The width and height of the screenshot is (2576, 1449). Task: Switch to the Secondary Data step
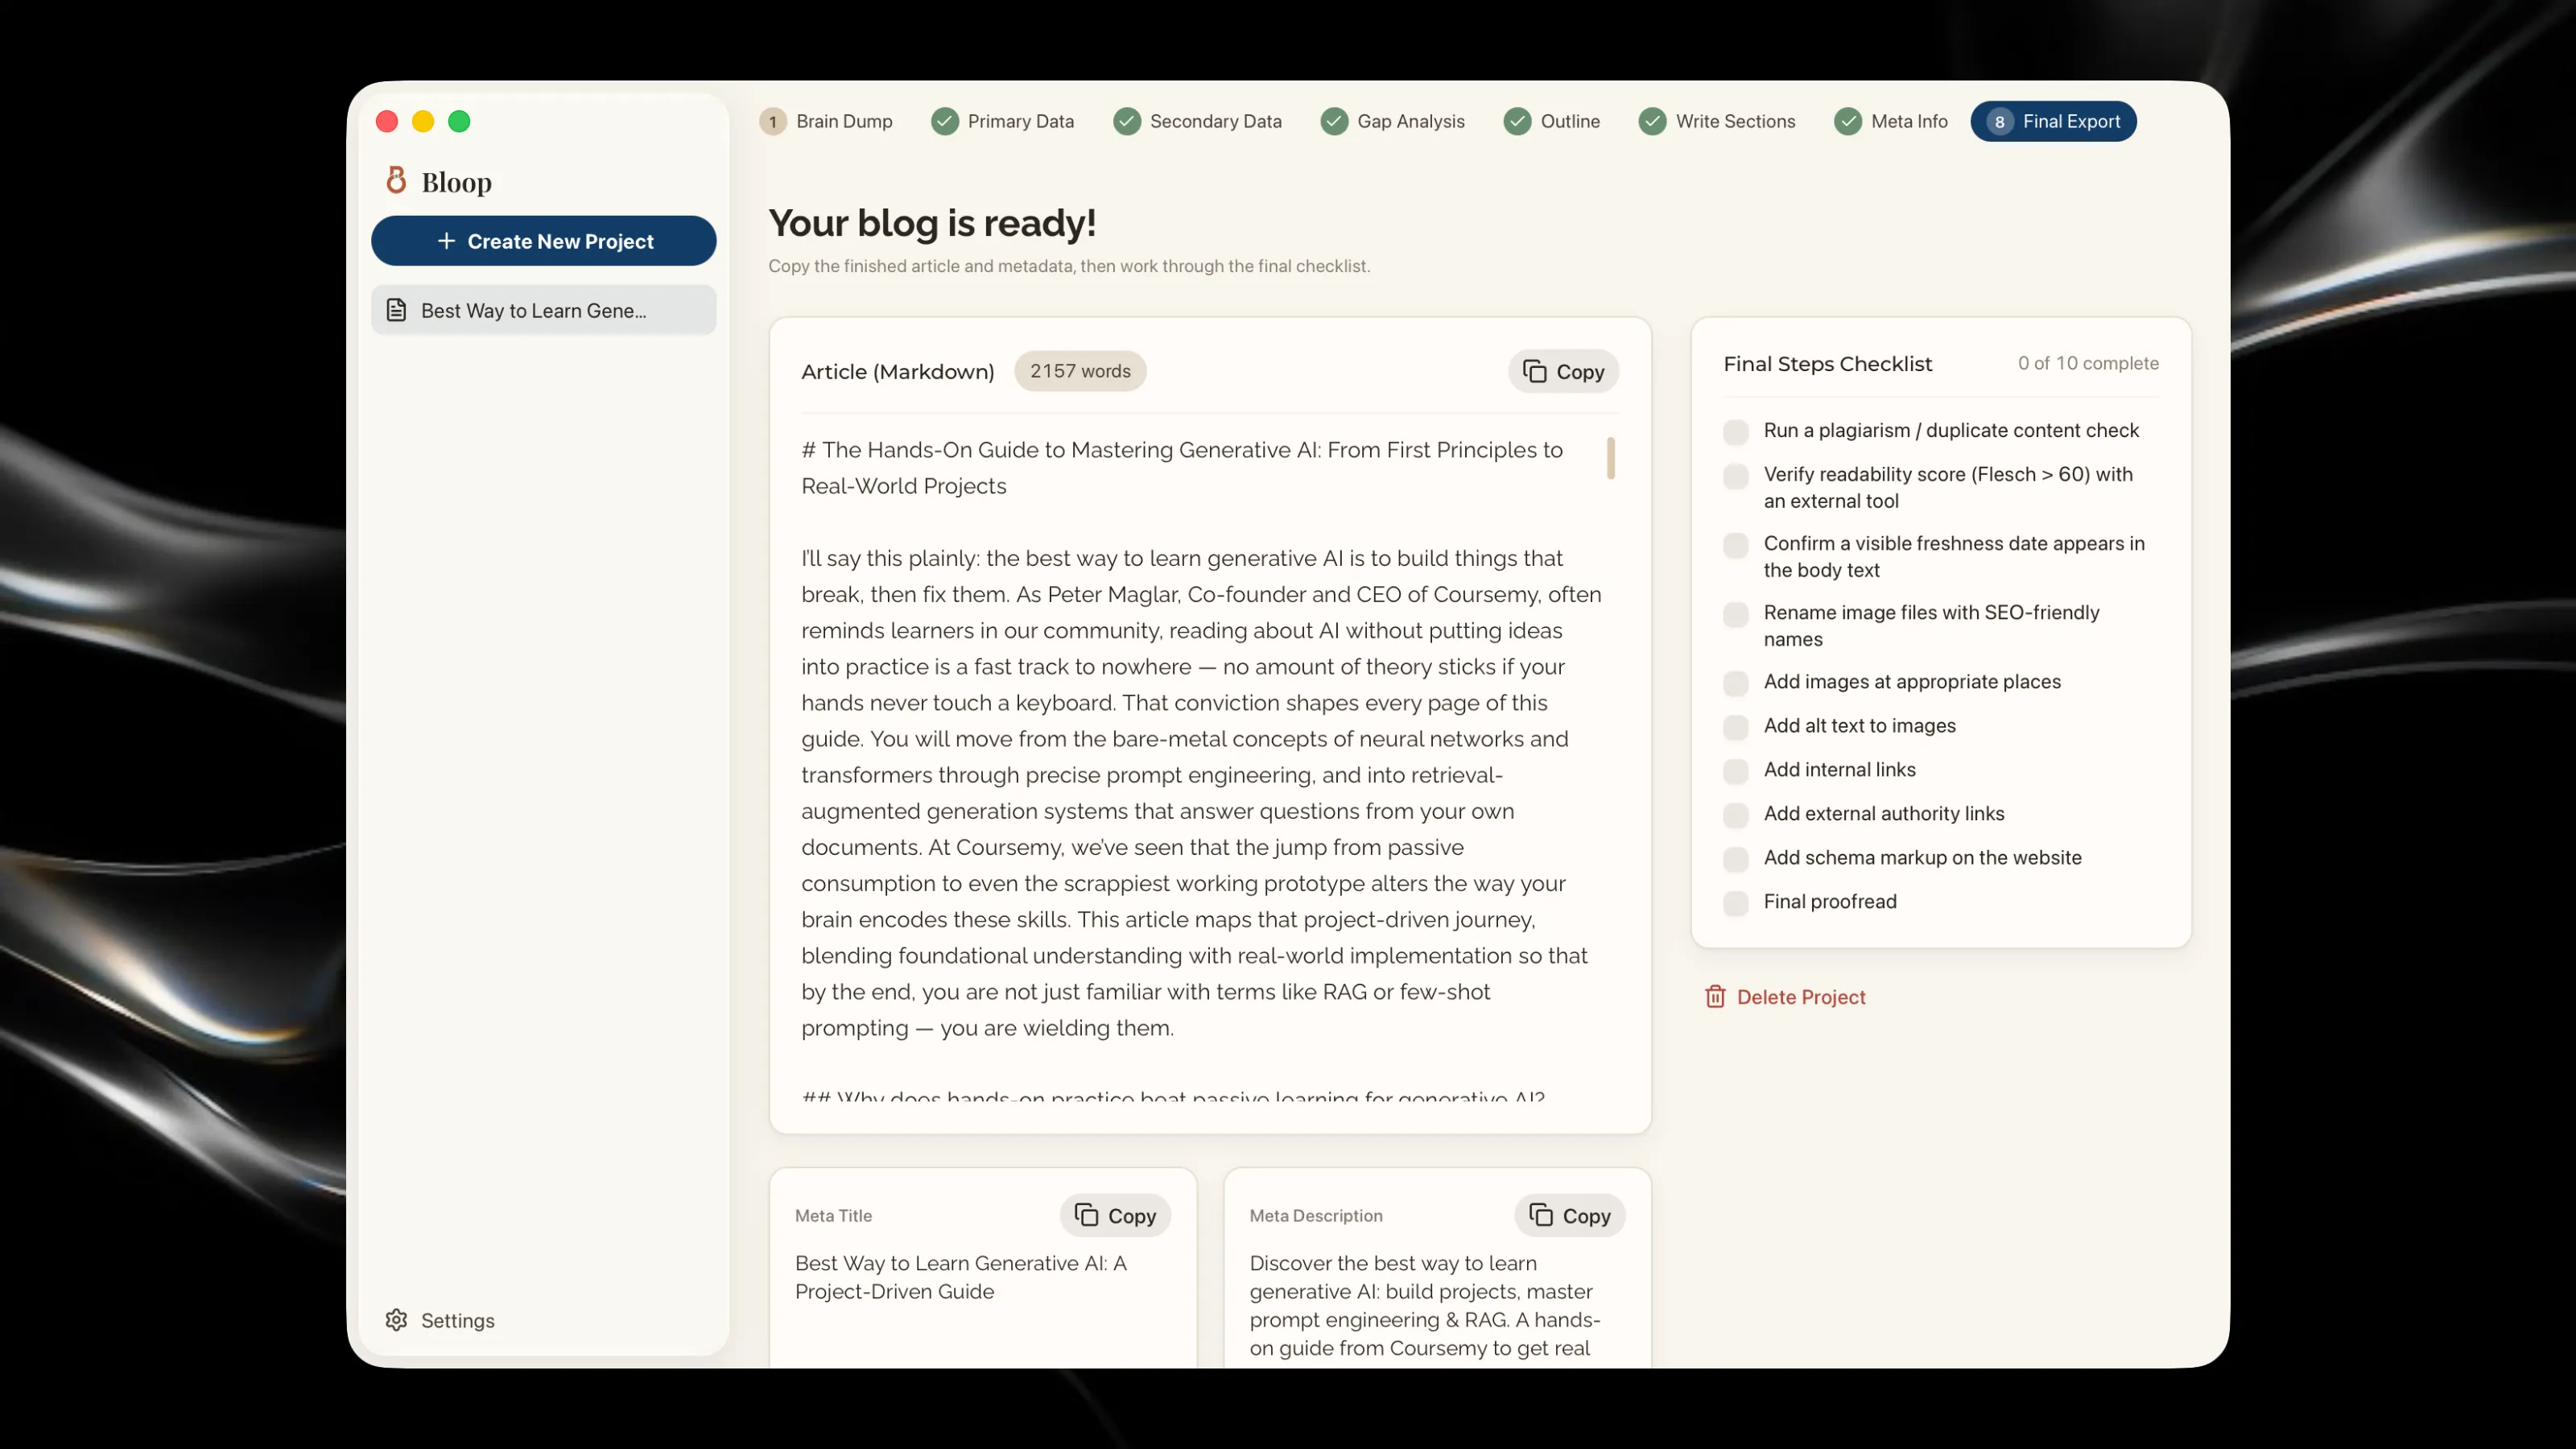tap(1198, 121)
